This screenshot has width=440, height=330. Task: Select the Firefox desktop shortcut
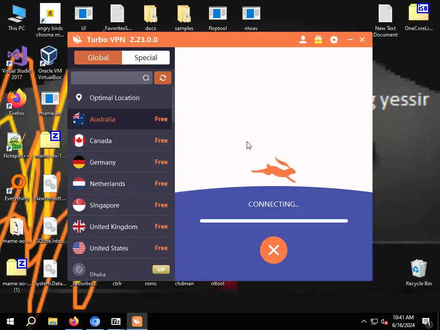point(17,102)
